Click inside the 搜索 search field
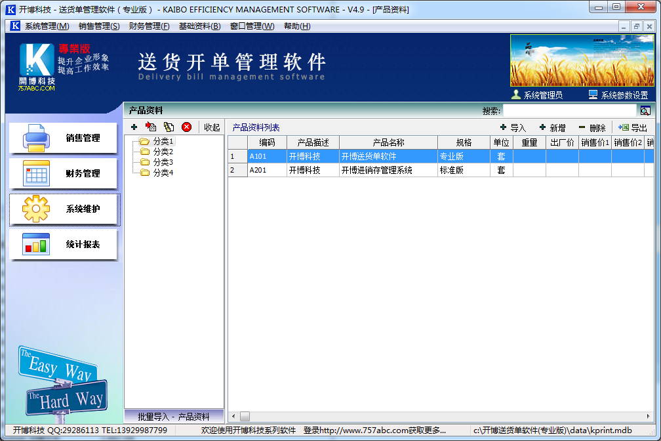Screen dimensions: 661x441 (x=569, y=111)
